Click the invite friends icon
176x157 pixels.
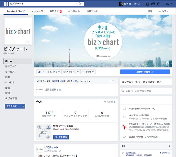[x=124, y=137]
